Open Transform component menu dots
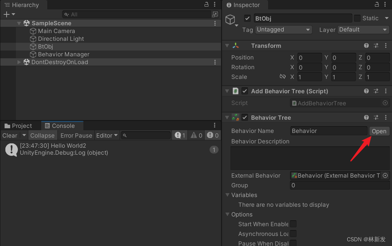Screen dimensions: 392x246 pyautogui.click(x=386, y=45)
